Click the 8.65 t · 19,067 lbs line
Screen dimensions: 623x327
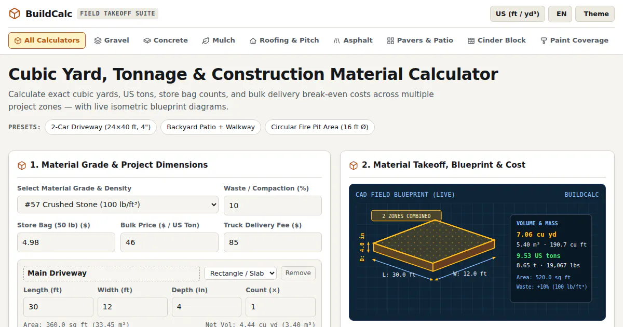pos(548,265)
